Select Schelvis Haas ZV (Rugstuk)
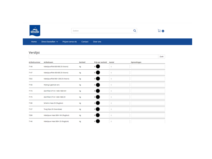The width and height of the screenshot is (212, 159). 53,103
